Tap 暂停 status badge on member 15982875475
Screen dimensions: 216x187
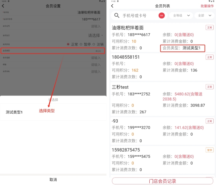click(x=210, y=150)
